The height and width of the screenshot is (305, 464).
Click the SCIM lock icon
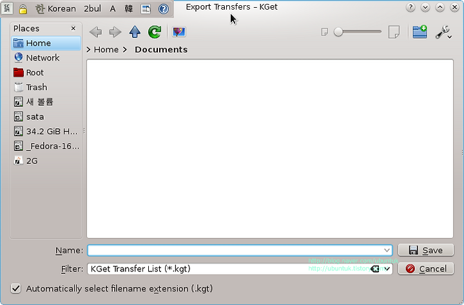23,9
